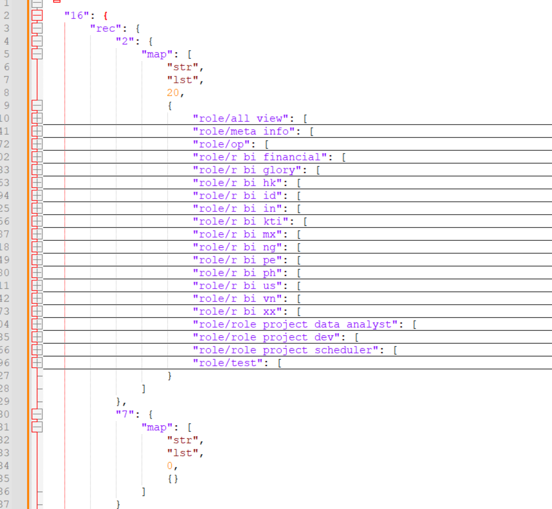Expand the "role/r_bi_financial" fold marker
Viewport: 552px width, 509px height.
(x=37, y=157)
